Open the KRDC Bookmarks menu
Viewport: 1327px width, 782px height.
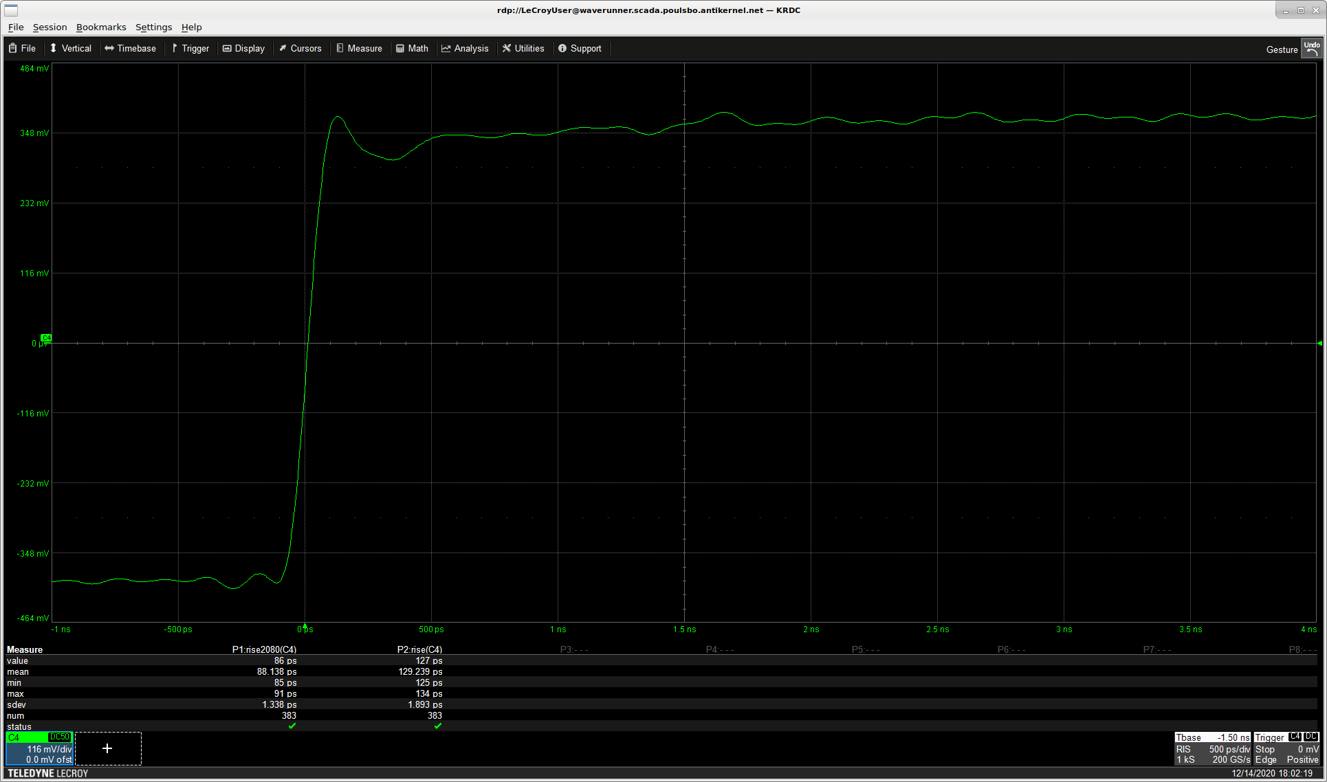[101, 27]
